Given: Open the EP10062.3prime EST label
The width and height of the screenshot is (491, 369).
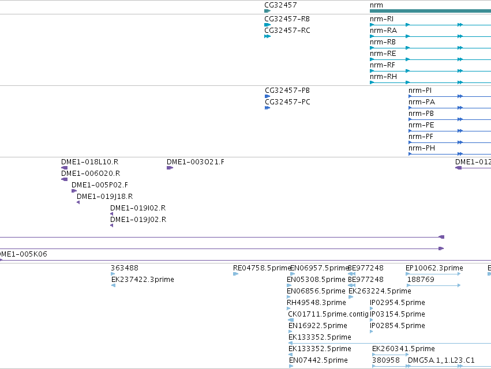Looking at the screenshot, I should point(434,268).
